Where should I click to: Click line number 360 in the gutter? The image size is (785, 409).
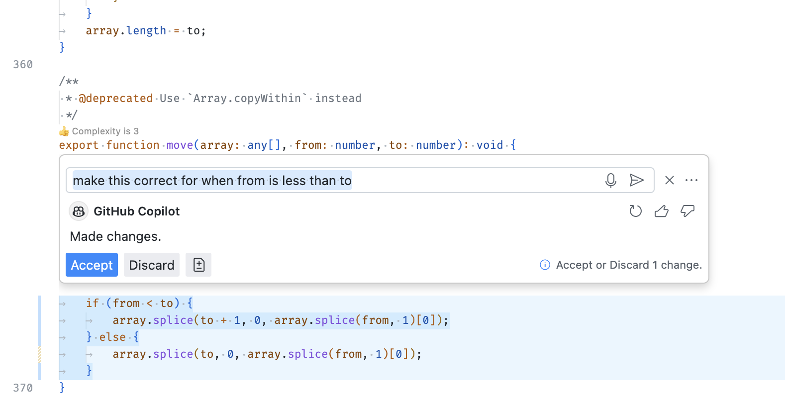pos(23,65)
